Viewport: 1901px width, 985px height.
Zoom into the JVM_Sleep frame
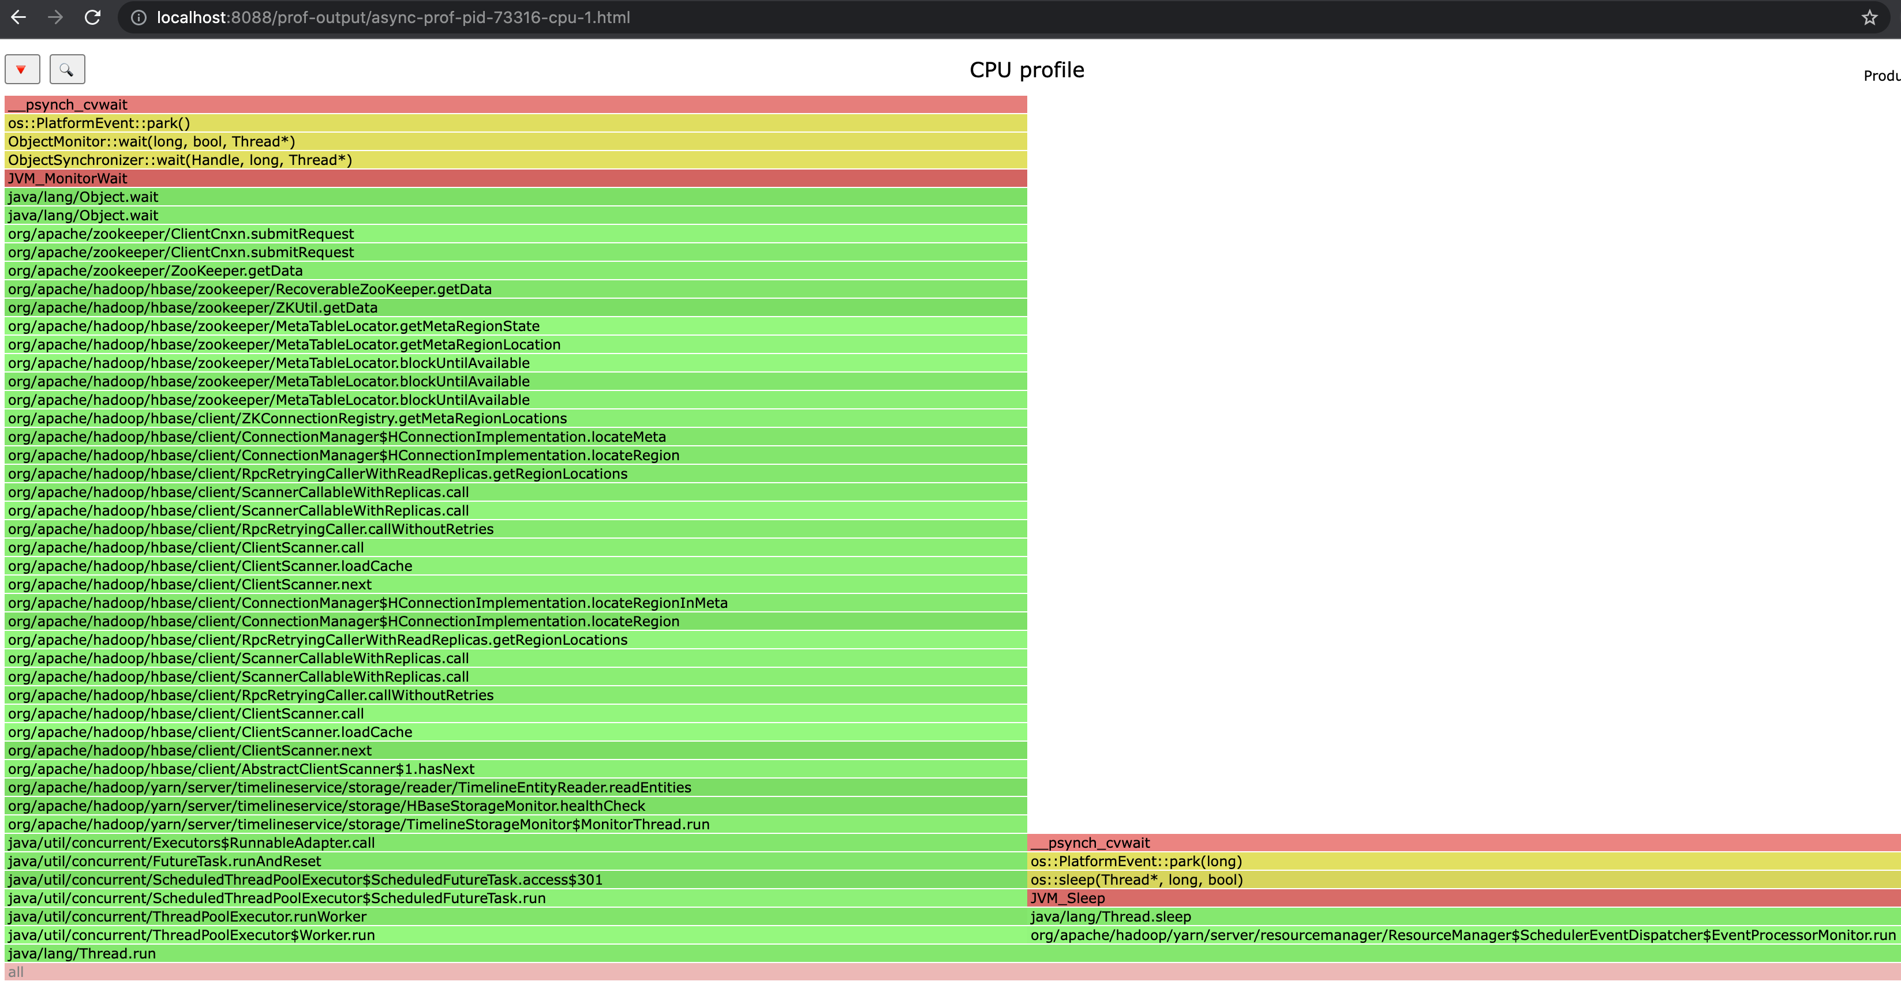click(1462, 898)
